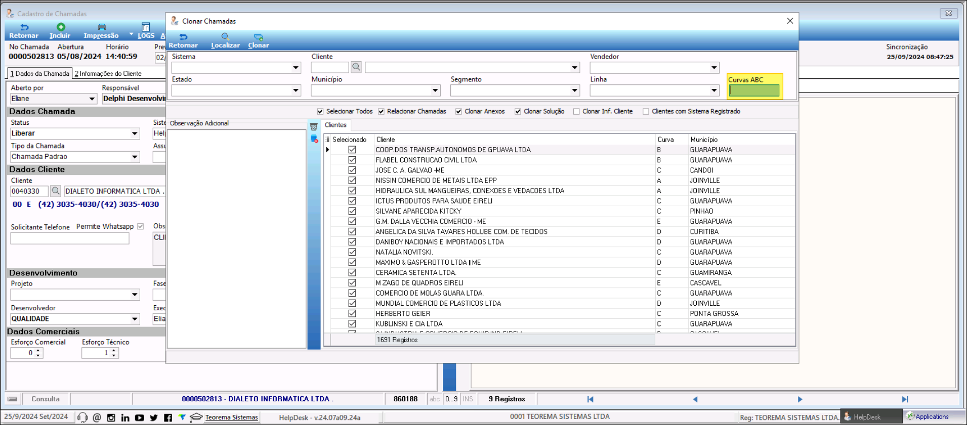Click the headset support icon in status bar

pos(82,417)
